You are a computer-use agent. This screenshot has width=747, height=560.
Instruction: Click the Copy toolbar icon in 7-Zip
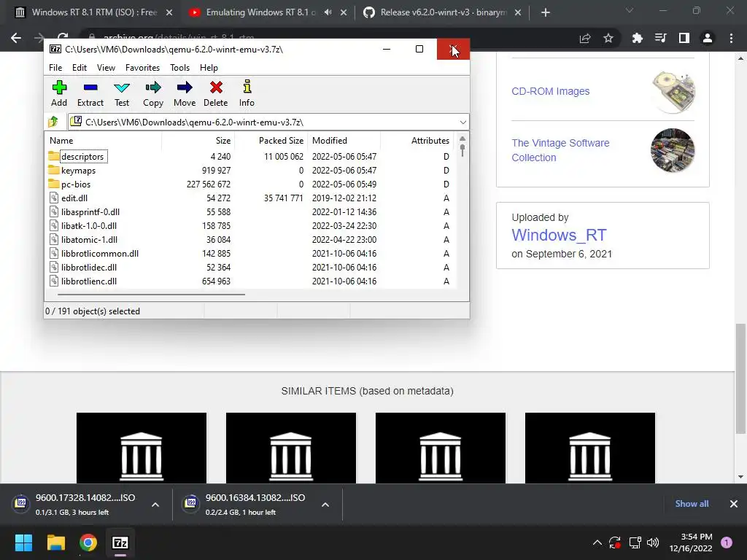(153, 93)
